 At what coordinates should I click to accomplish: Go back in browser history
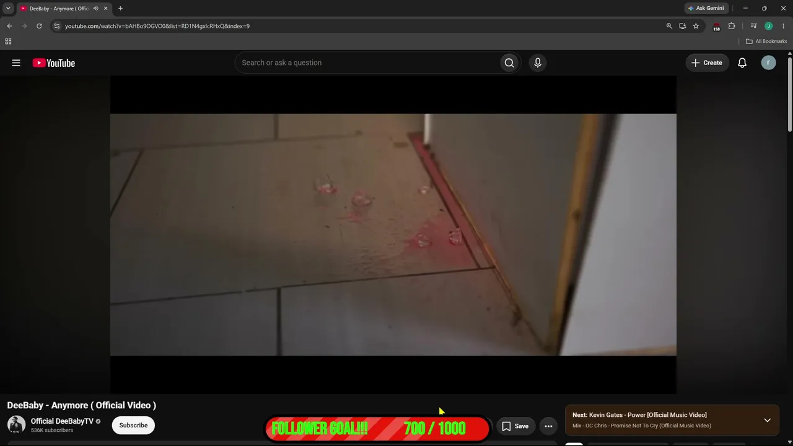tap(9, 26)
